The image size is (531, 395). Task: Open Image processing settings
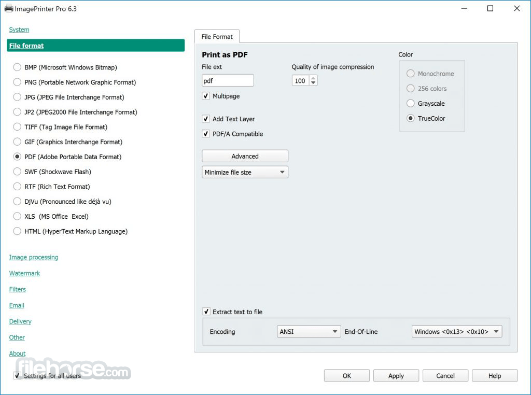point(34,257)
